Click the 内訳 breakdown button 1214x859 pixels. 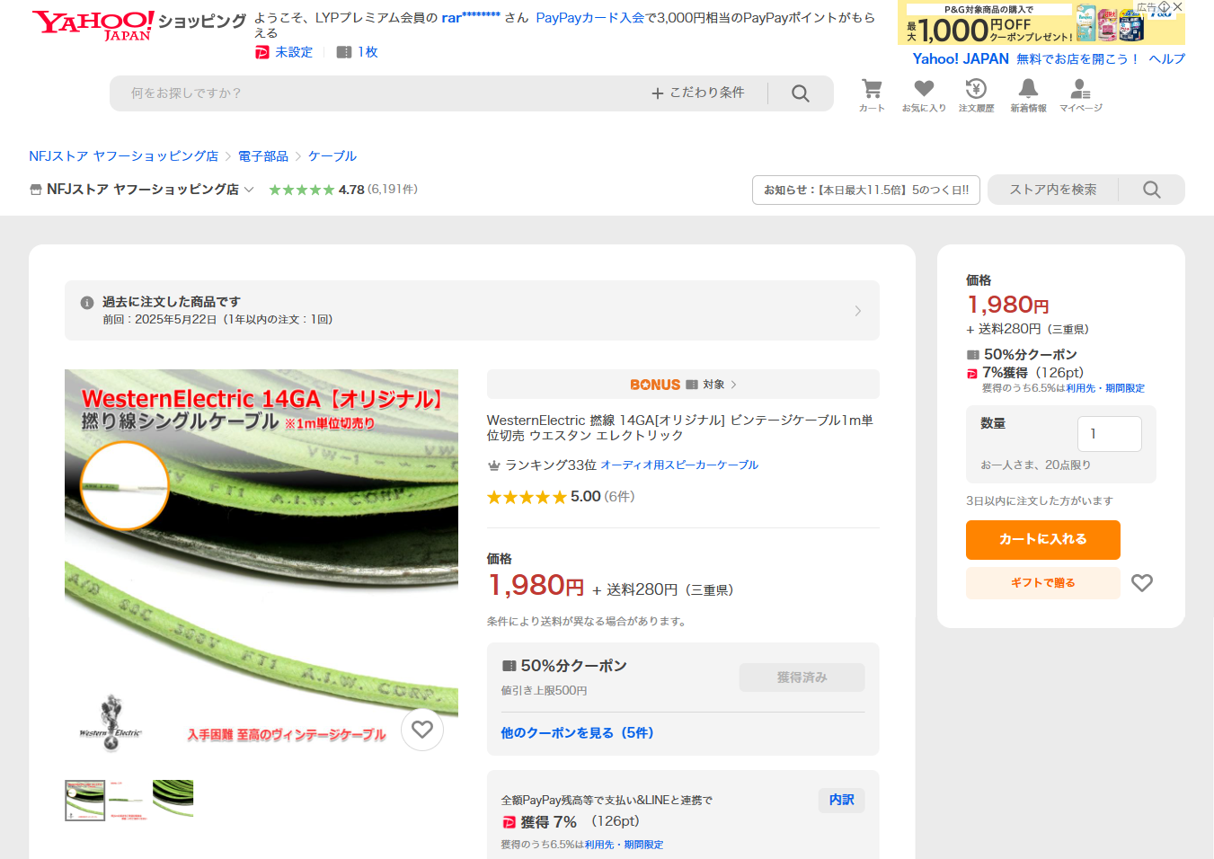point(842,800)
